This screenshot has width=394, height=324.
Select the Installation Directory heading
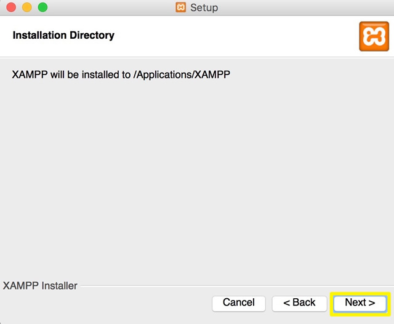[x=63, y=35]
